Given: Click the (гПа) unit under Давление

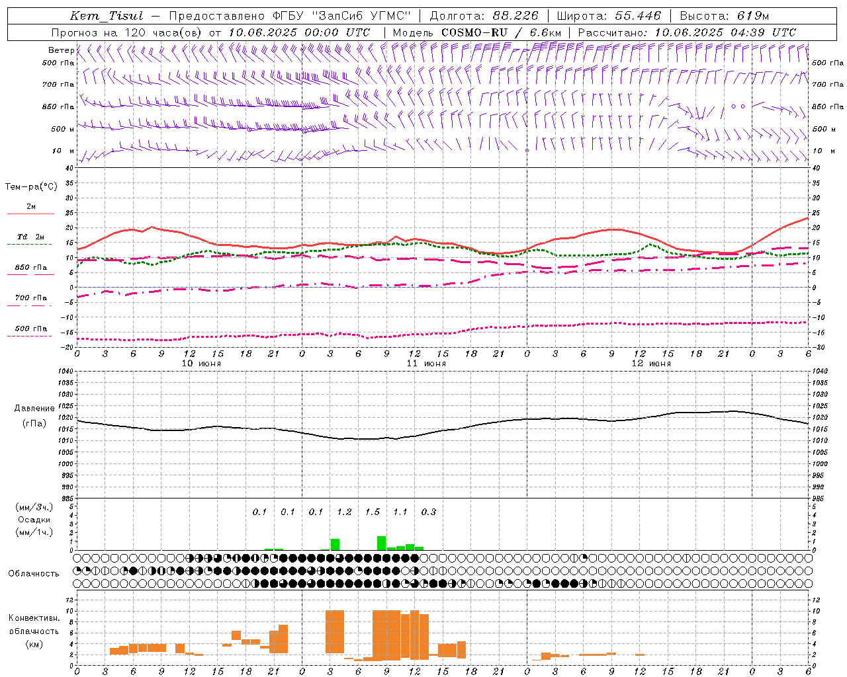Looking at the screenshot, I should [34, 424].
